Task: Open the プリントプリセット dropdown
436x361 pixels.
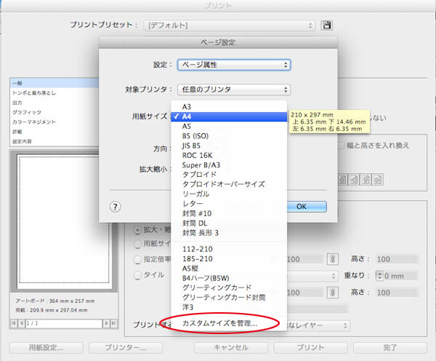Action: tap(230, 25)
